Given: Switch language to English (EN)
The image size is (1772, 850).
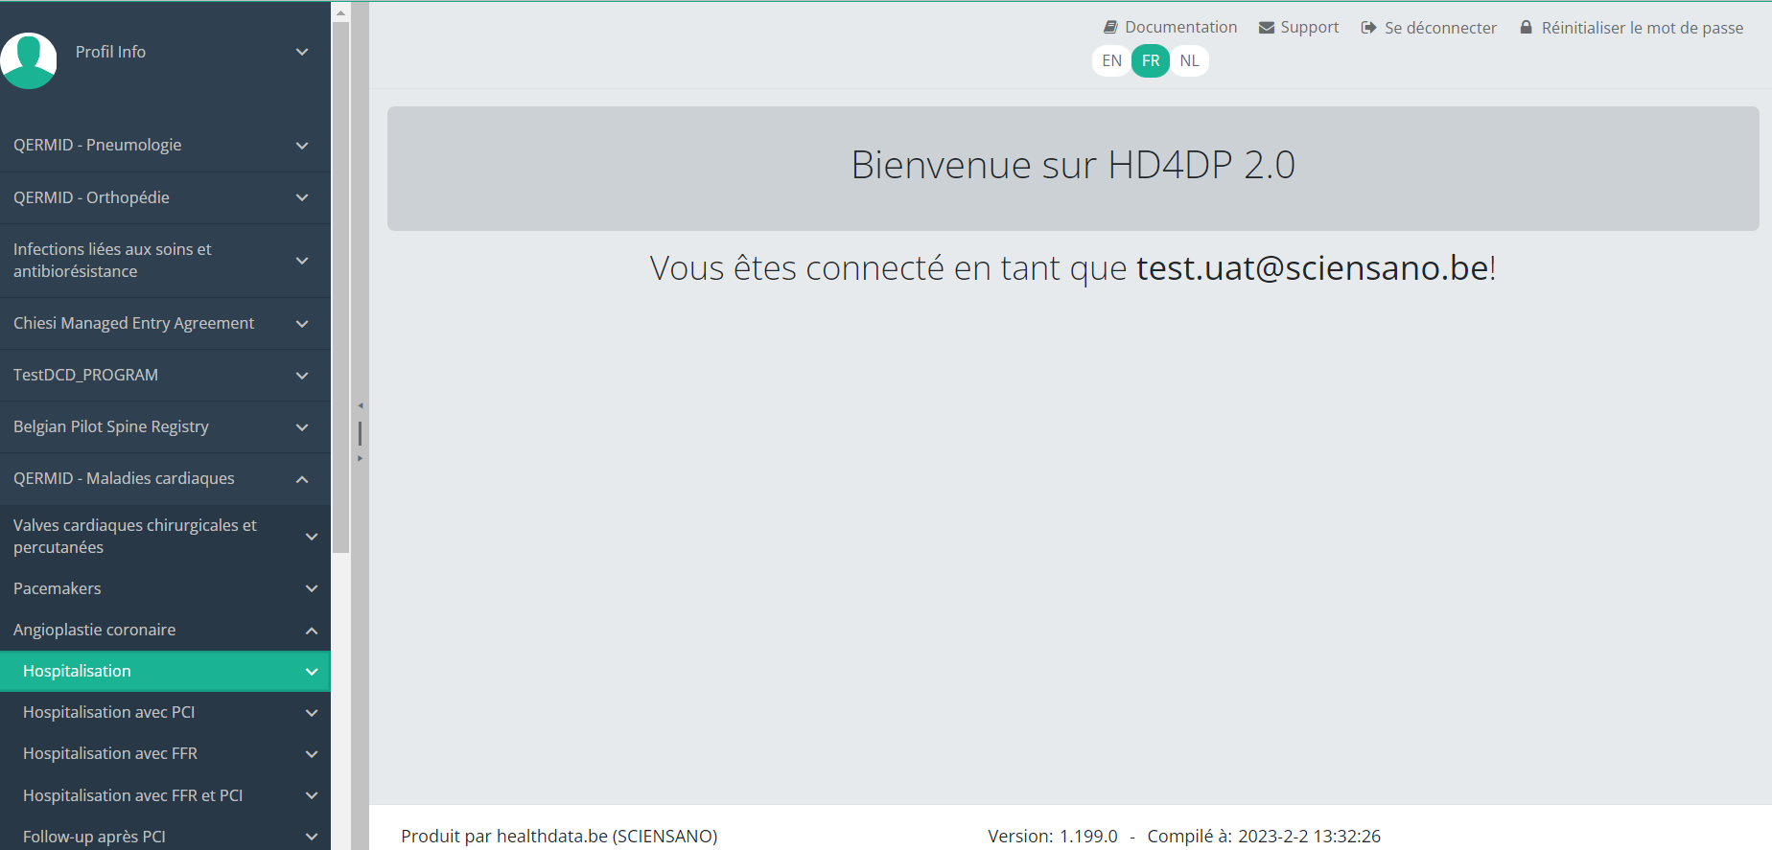Looking at the screenshot, I should point(1111,61).
